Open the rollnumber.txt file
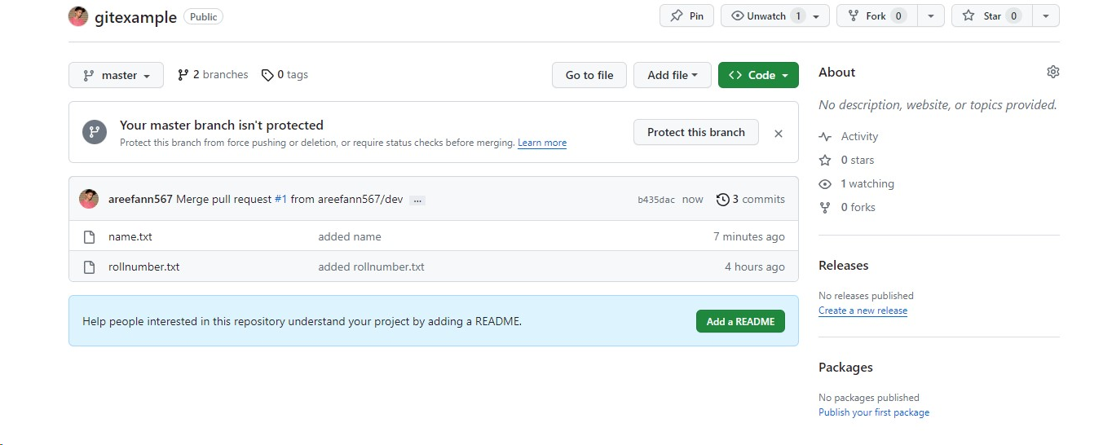Screen dimensions: 1103x445 click(x=144, y=267)
